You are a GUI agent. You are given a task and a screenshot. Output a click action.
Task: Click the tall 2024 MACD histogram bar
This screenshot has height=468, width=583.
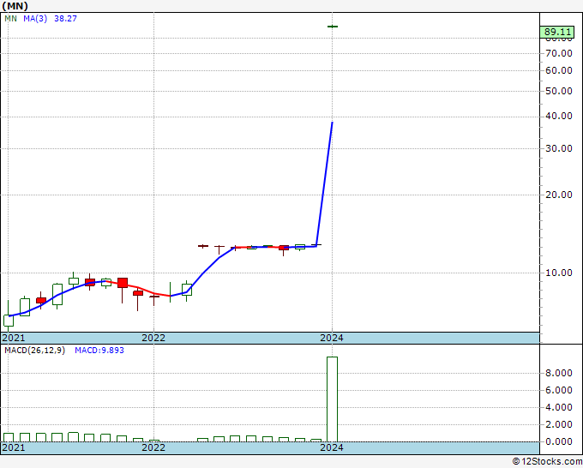tap(332, 399)
